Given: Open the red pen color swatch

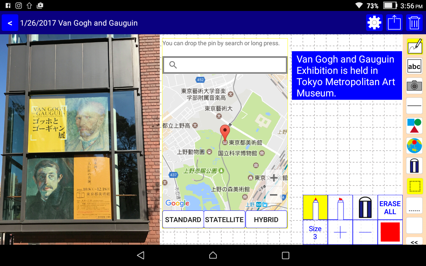Looking at the screenshot, I should [390, 232].
